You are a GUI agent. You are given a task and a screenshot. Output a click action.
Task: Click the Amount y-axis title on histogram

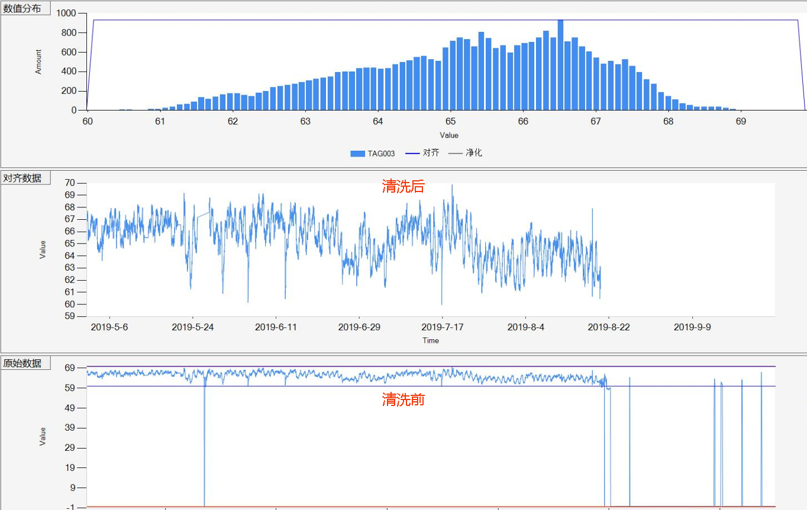(39, 61)
